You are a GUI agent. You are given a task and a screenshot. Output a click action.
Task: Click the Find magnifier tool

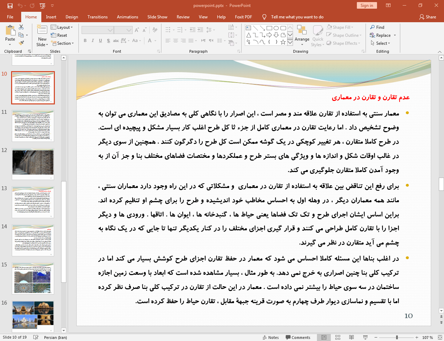click(x=377, y=27)
